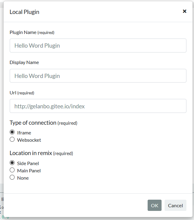Viewport: 194px width, 220px height.
Task: Close the Local Plugin dialog with X
Action: point(184,12)
